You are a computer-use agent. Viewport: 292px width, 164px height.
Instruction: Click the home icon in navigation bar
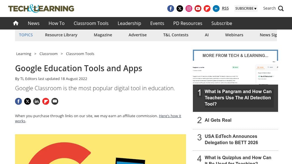coord(16,23)
